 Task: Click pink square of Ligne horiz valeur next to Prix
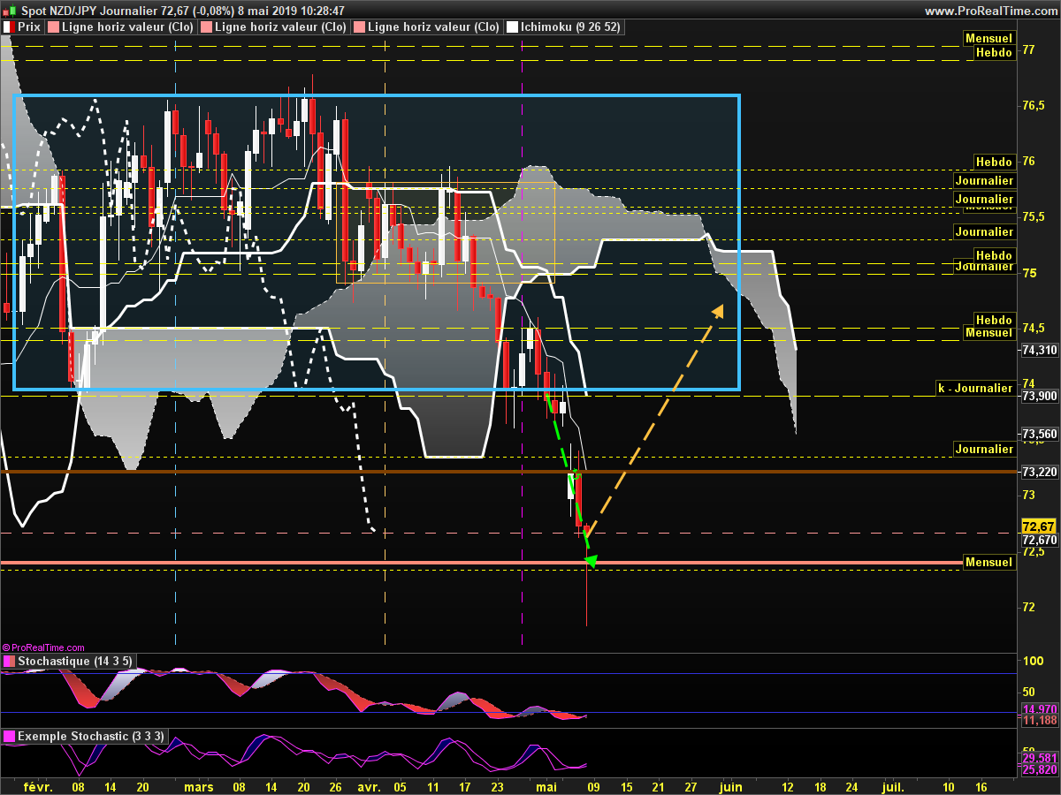coord(52,27)
